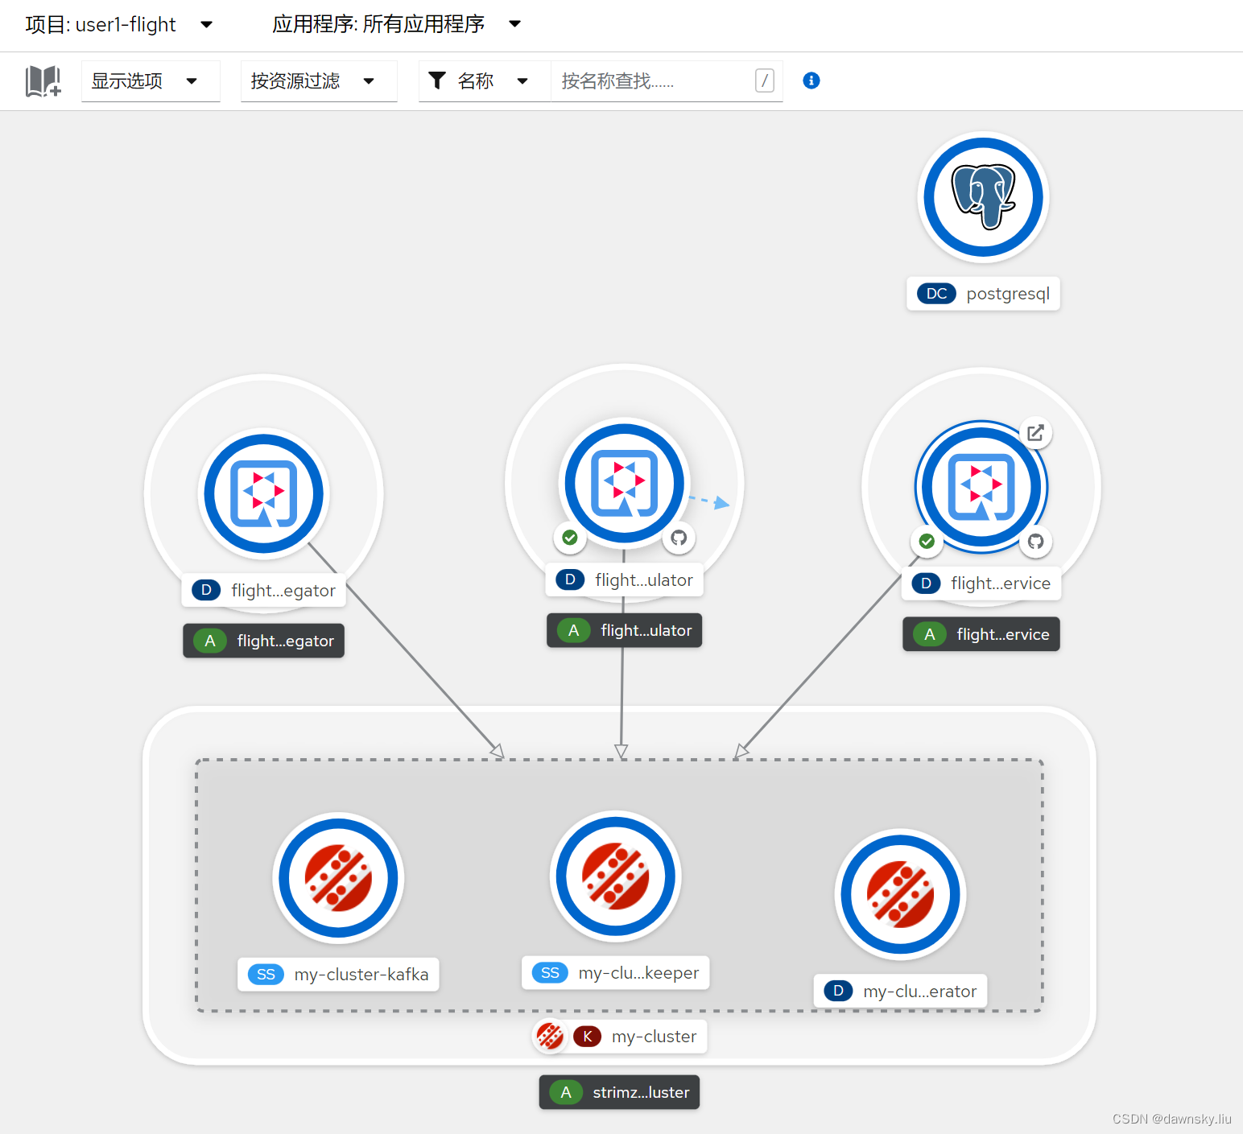This screenshot has width=1243, height=1134.
Task: Select the my-clu...keeper Strimzi node
Action: tap(616, 876)
